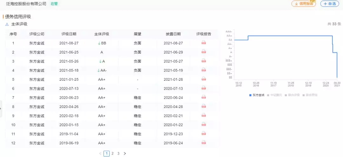The width and height of the screenshot is (343, 157).
Task: Add company with the 自选 button
Action: (x=330, y=4)
